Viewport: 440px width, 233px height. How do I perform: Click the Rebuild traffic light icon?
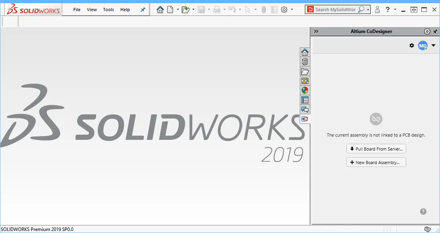(x=263, y=10)
